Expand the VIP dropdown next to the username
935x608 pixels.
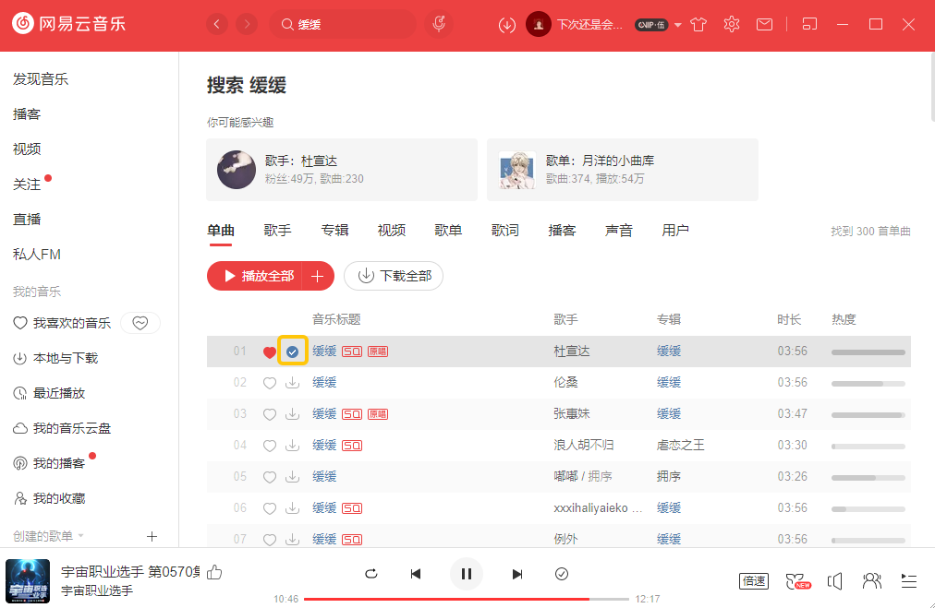pos(677,26)
